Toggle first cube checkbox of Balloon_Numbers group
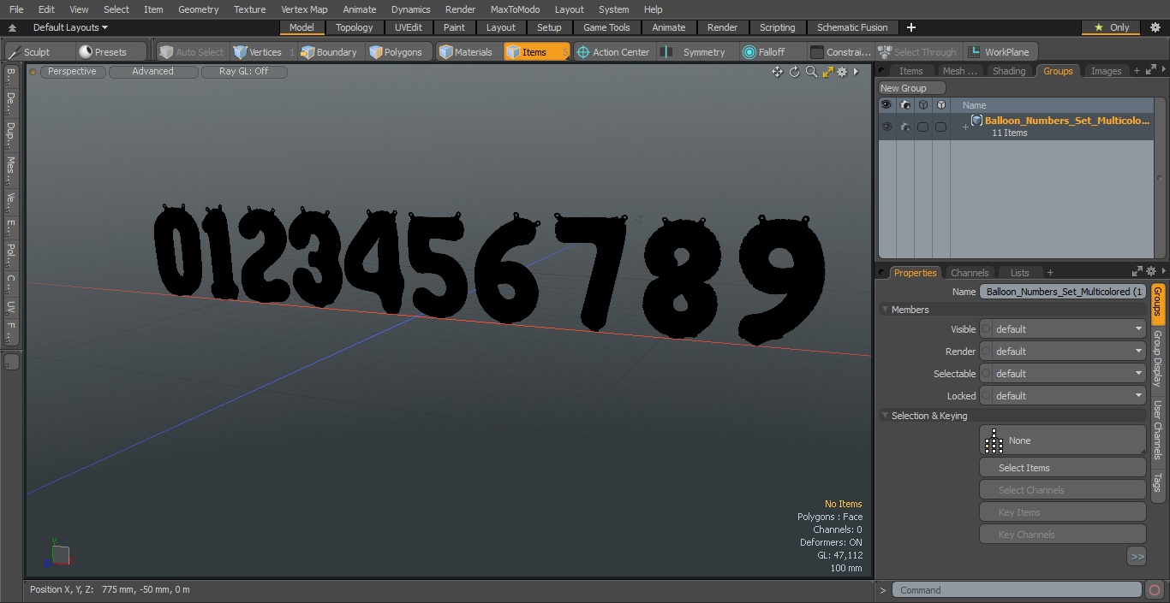The image size is (1170, 603). (x=922, y=127)
